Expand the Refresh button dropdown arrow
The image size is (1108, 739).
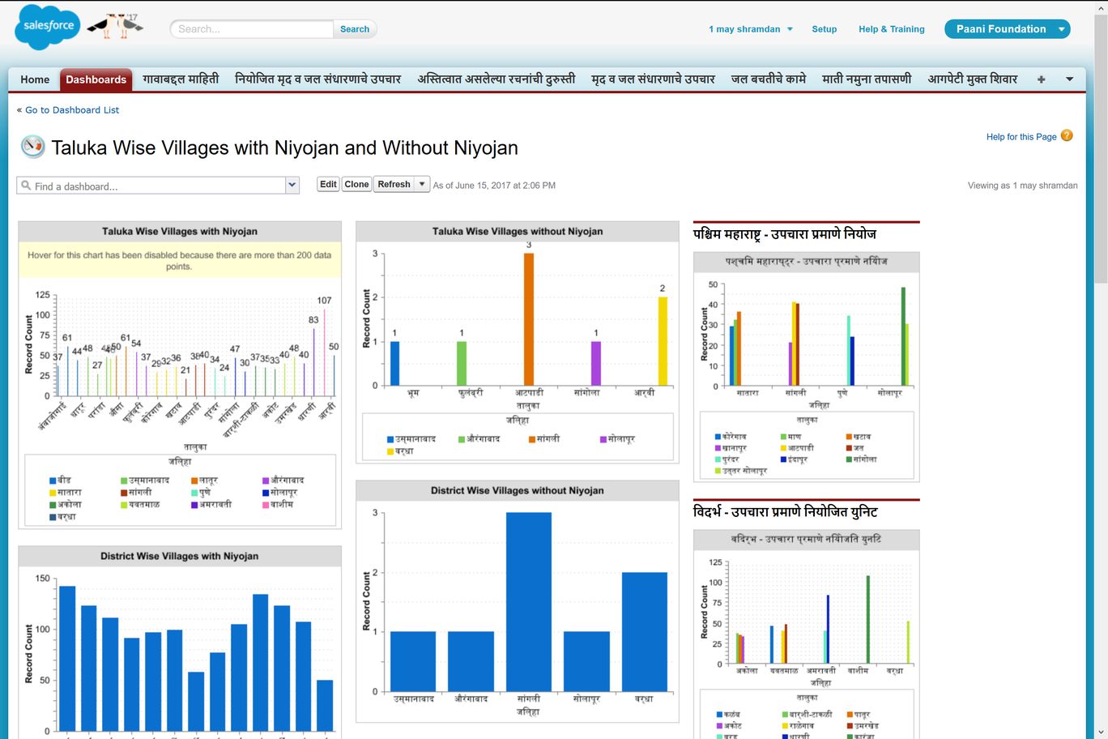click(x=422, y=184)
